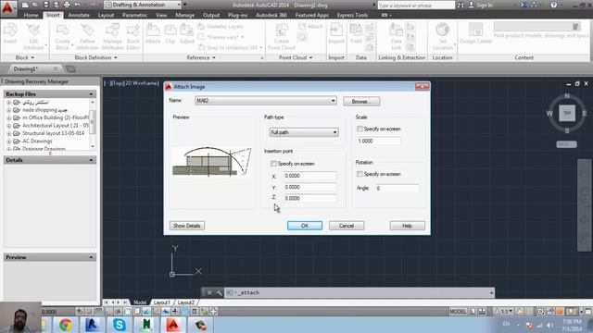The height and width of the screenshot is (333, 593).
Task: Enable Insertion point Specify on-screen checkbox
Action: point(273,164)
